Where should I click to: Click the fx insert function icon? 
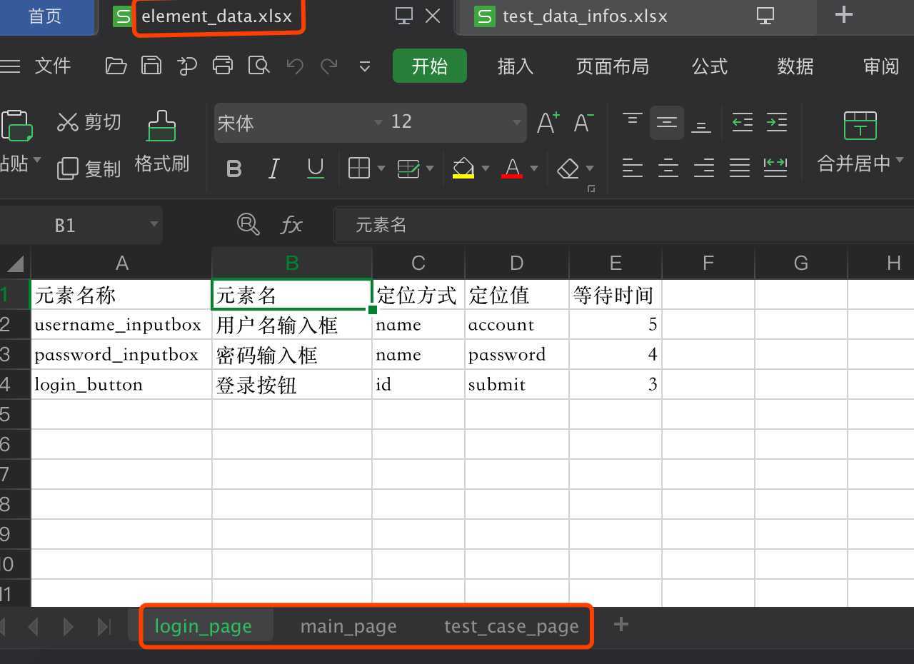click(x=291, y=225)
